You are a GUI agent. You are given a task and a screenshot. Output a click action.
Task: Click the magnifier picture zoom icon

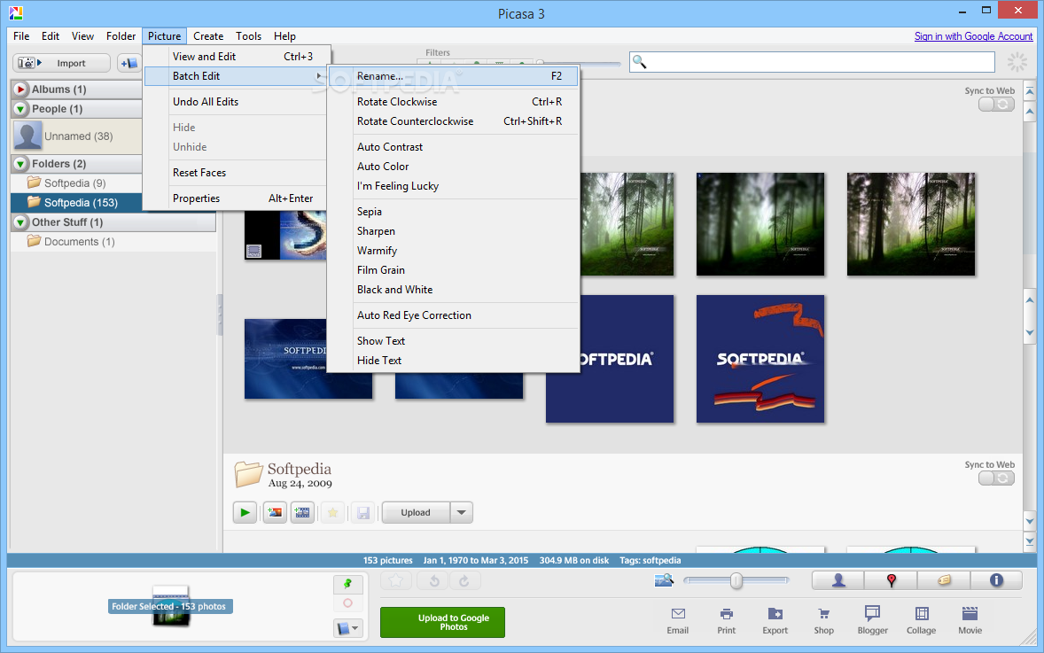(x=664, y=580)
